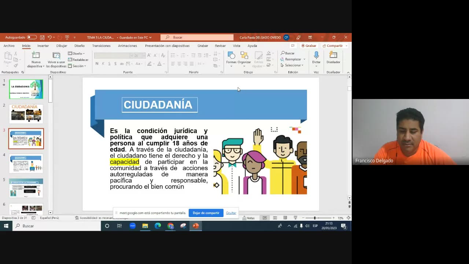Fit slide to current window icon

click(348, 218)
